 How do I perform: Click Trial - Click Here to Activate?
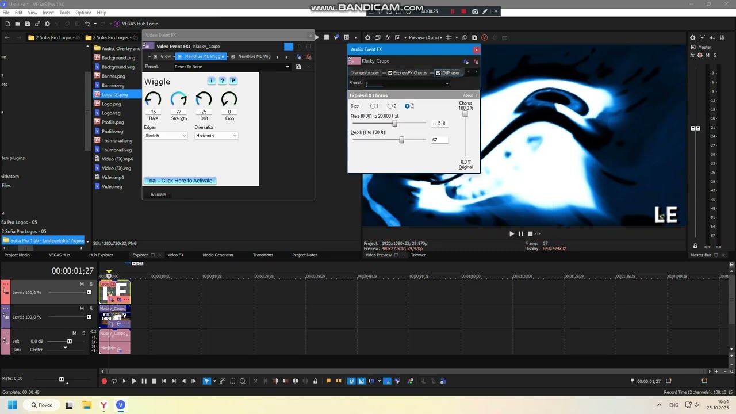[x=179, y=181]
